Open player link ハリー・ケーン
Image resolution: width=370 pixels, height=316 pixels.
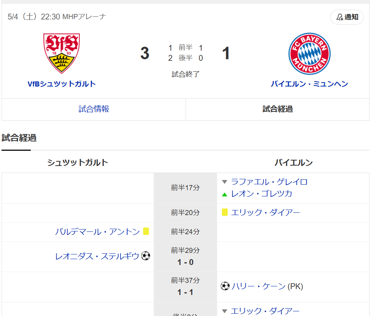coord(258,286)
